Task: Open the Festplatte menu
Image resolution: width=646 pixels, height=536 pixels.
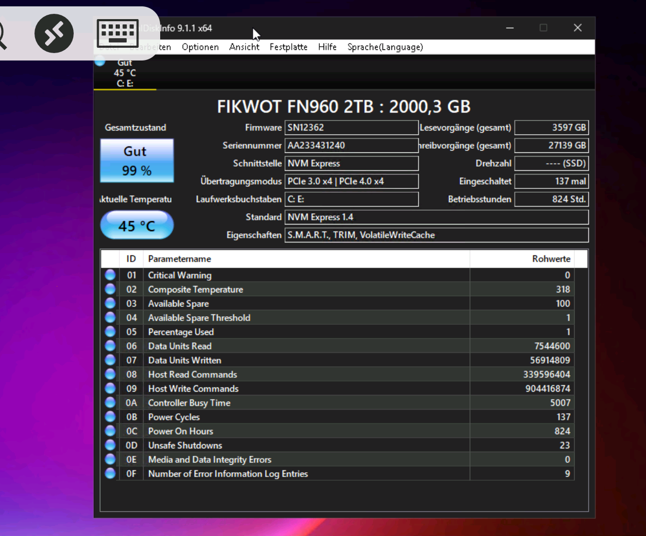Action: 288,47
